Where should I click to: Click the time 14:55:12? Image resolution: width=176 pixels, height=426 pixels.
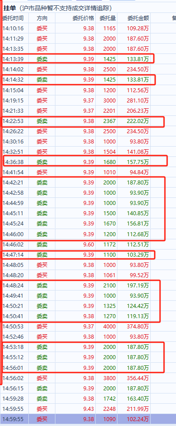(x=13, y=357)
